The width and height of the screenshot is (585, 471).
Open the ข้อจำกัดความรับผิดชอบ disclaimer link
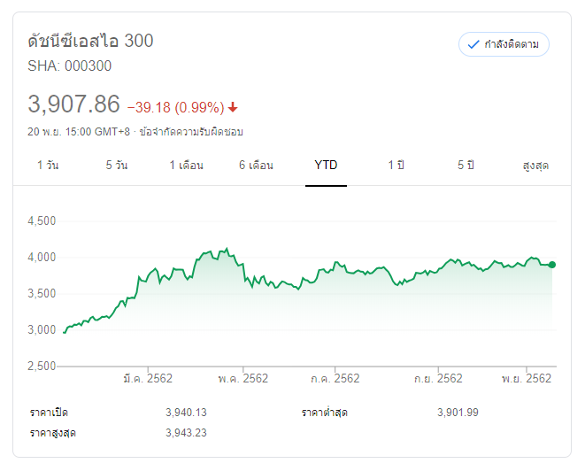click(x=191, y=131)
